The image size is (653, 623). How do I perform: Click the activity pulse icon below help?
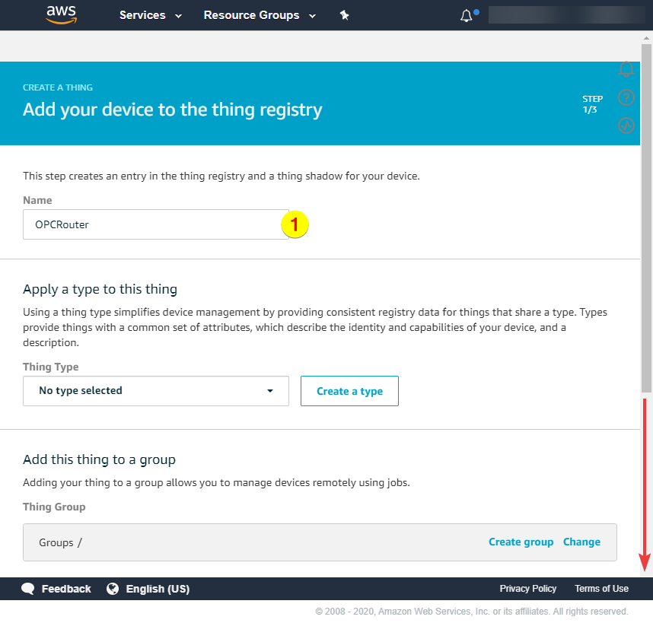click(626, 126)
